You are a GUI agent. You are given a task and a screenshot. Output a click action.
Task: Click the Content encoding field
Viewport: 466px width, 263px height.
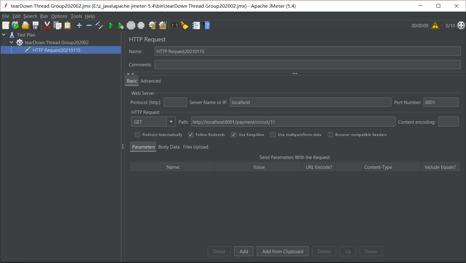[449, 122]
